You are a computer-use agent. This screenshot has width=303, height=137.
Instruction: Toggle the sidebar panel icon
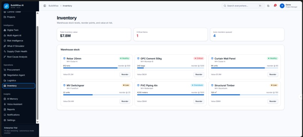click(45, 6)
